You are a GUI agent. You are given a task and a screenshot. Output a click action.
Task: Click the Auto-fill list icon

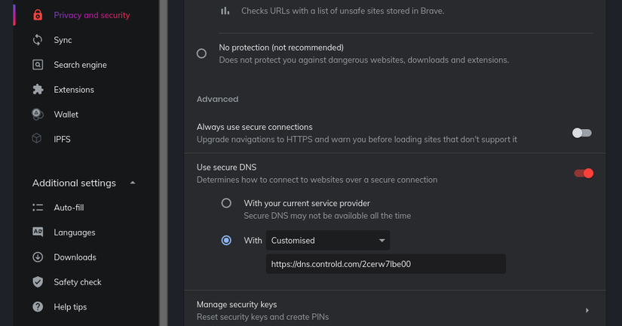(x=38, y=208)
